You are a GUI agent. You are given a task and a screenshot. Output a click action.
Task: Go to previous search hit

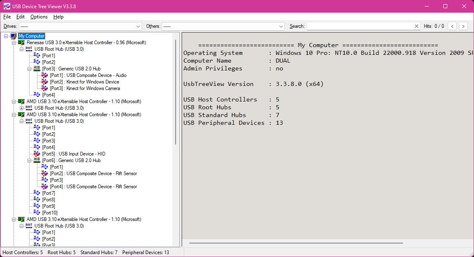(452, 26)
